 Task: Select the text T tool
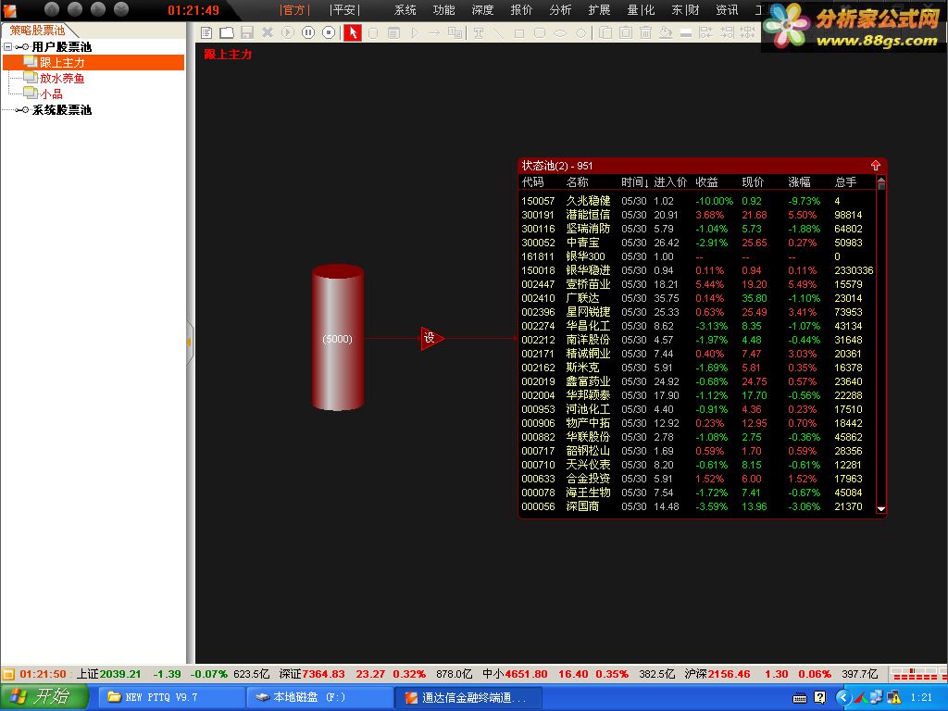[479, 32]
